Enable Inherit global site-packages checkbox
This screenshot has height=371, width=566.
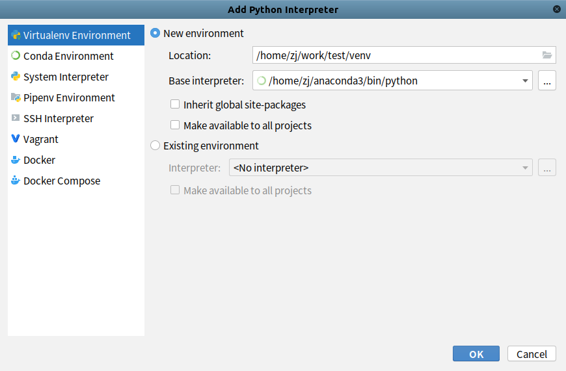(x=175, y=104)
